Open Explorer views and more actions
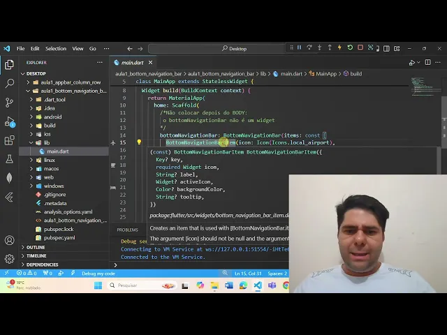 (100, 62)
